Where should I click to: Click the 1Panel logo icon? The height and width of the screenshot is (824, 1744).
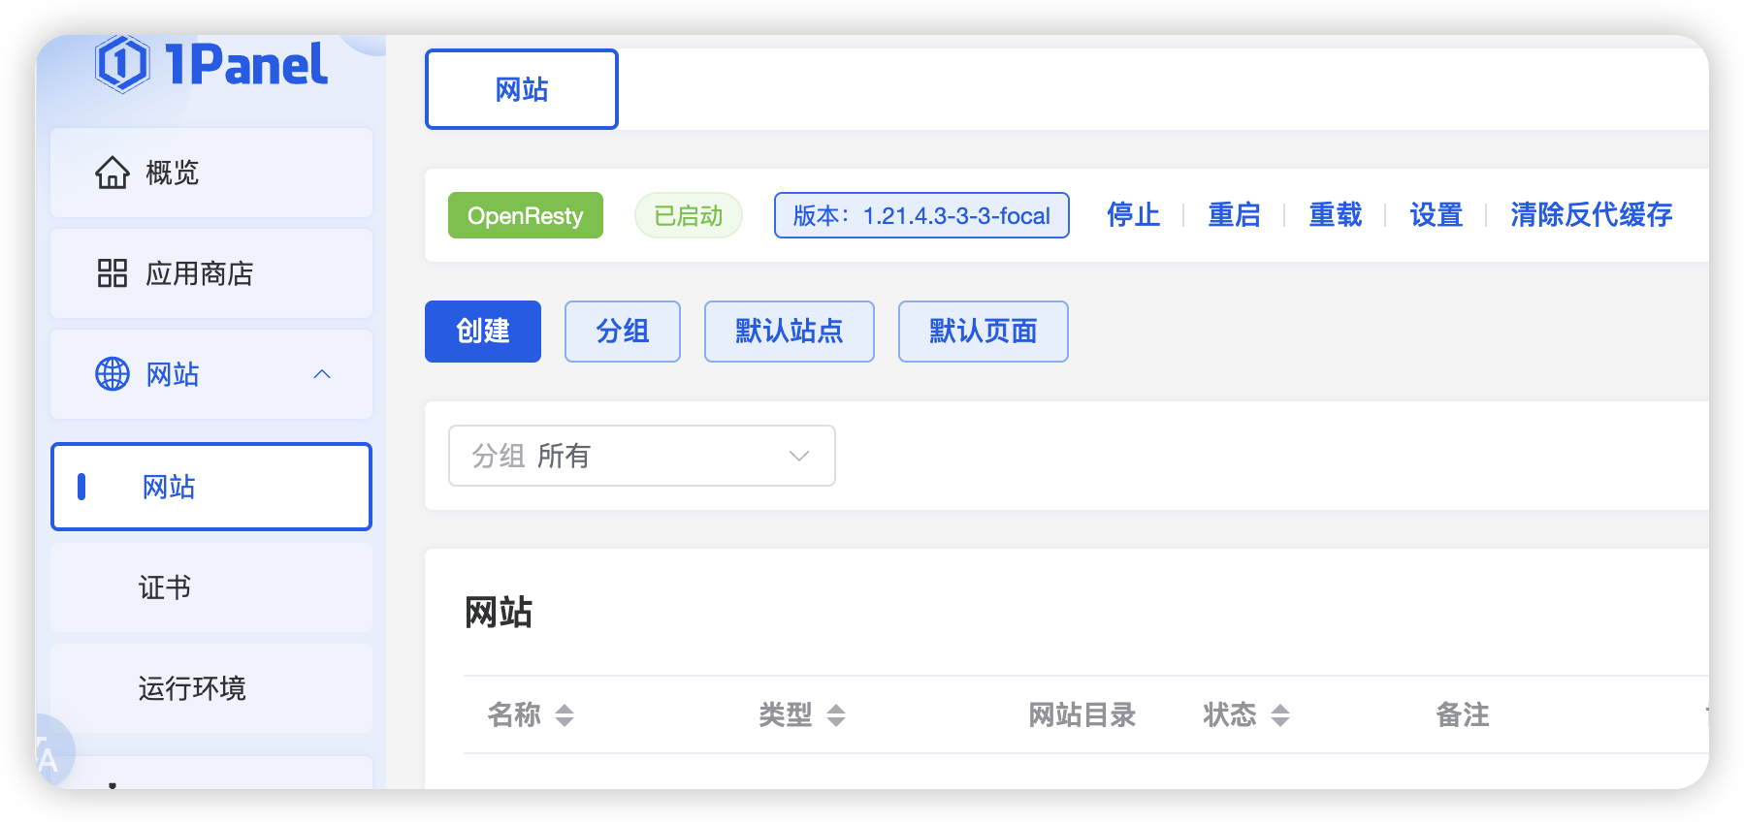coord(122,64)
